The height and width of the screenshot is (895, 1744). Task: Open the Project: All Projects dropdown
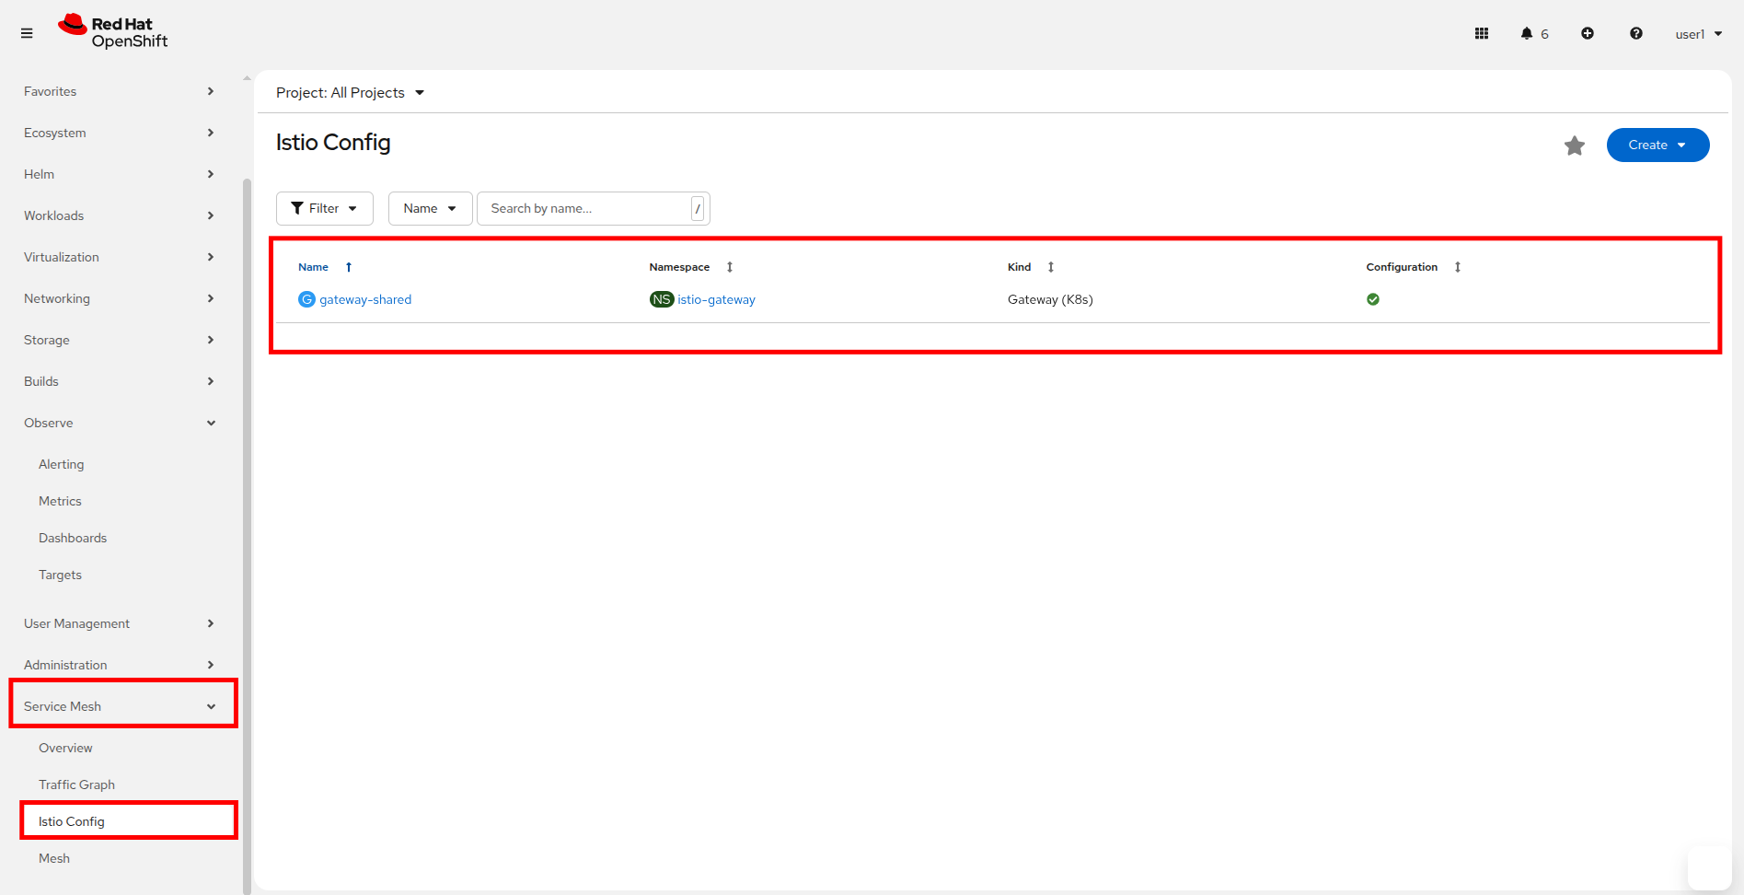(350, 93)
